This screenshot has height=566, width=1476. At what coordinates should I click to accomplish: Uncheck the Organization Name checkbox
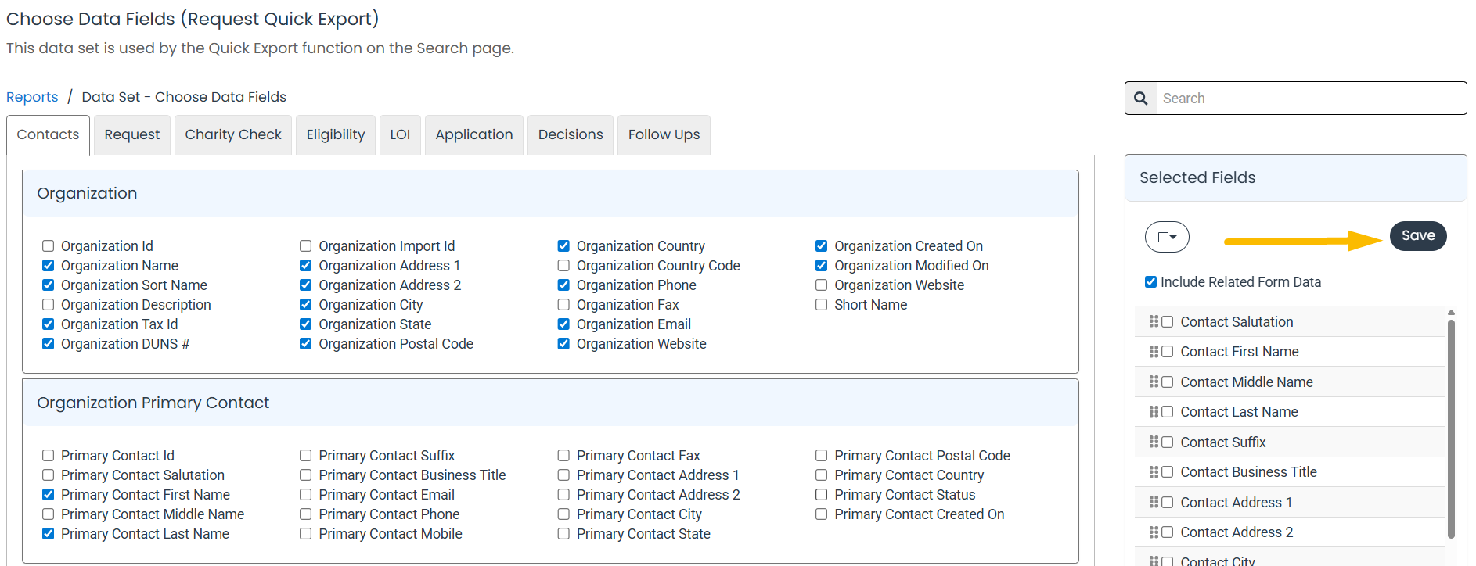tap(49, 266)
